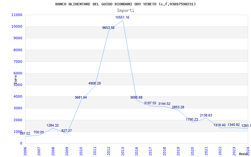The image size is (251, 157).
Task: Select the 2021 x-axis year label
Action: point(206,151)
